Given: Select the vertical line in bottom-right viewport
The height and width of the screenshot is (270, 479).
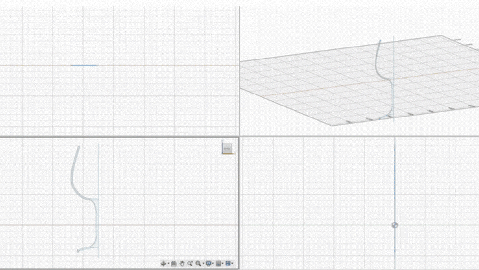Looking at the screenshot, I should coord(395,182).
